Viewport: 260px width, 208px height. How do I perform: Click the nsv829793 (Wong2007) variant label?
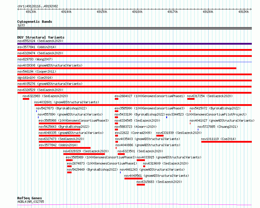35,59
